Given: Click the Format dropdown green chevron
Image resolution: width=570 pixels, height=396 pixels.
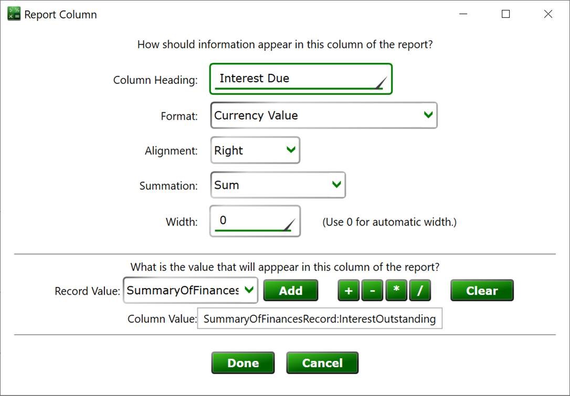Looking at the screenshot, I should tap(428, 115).
